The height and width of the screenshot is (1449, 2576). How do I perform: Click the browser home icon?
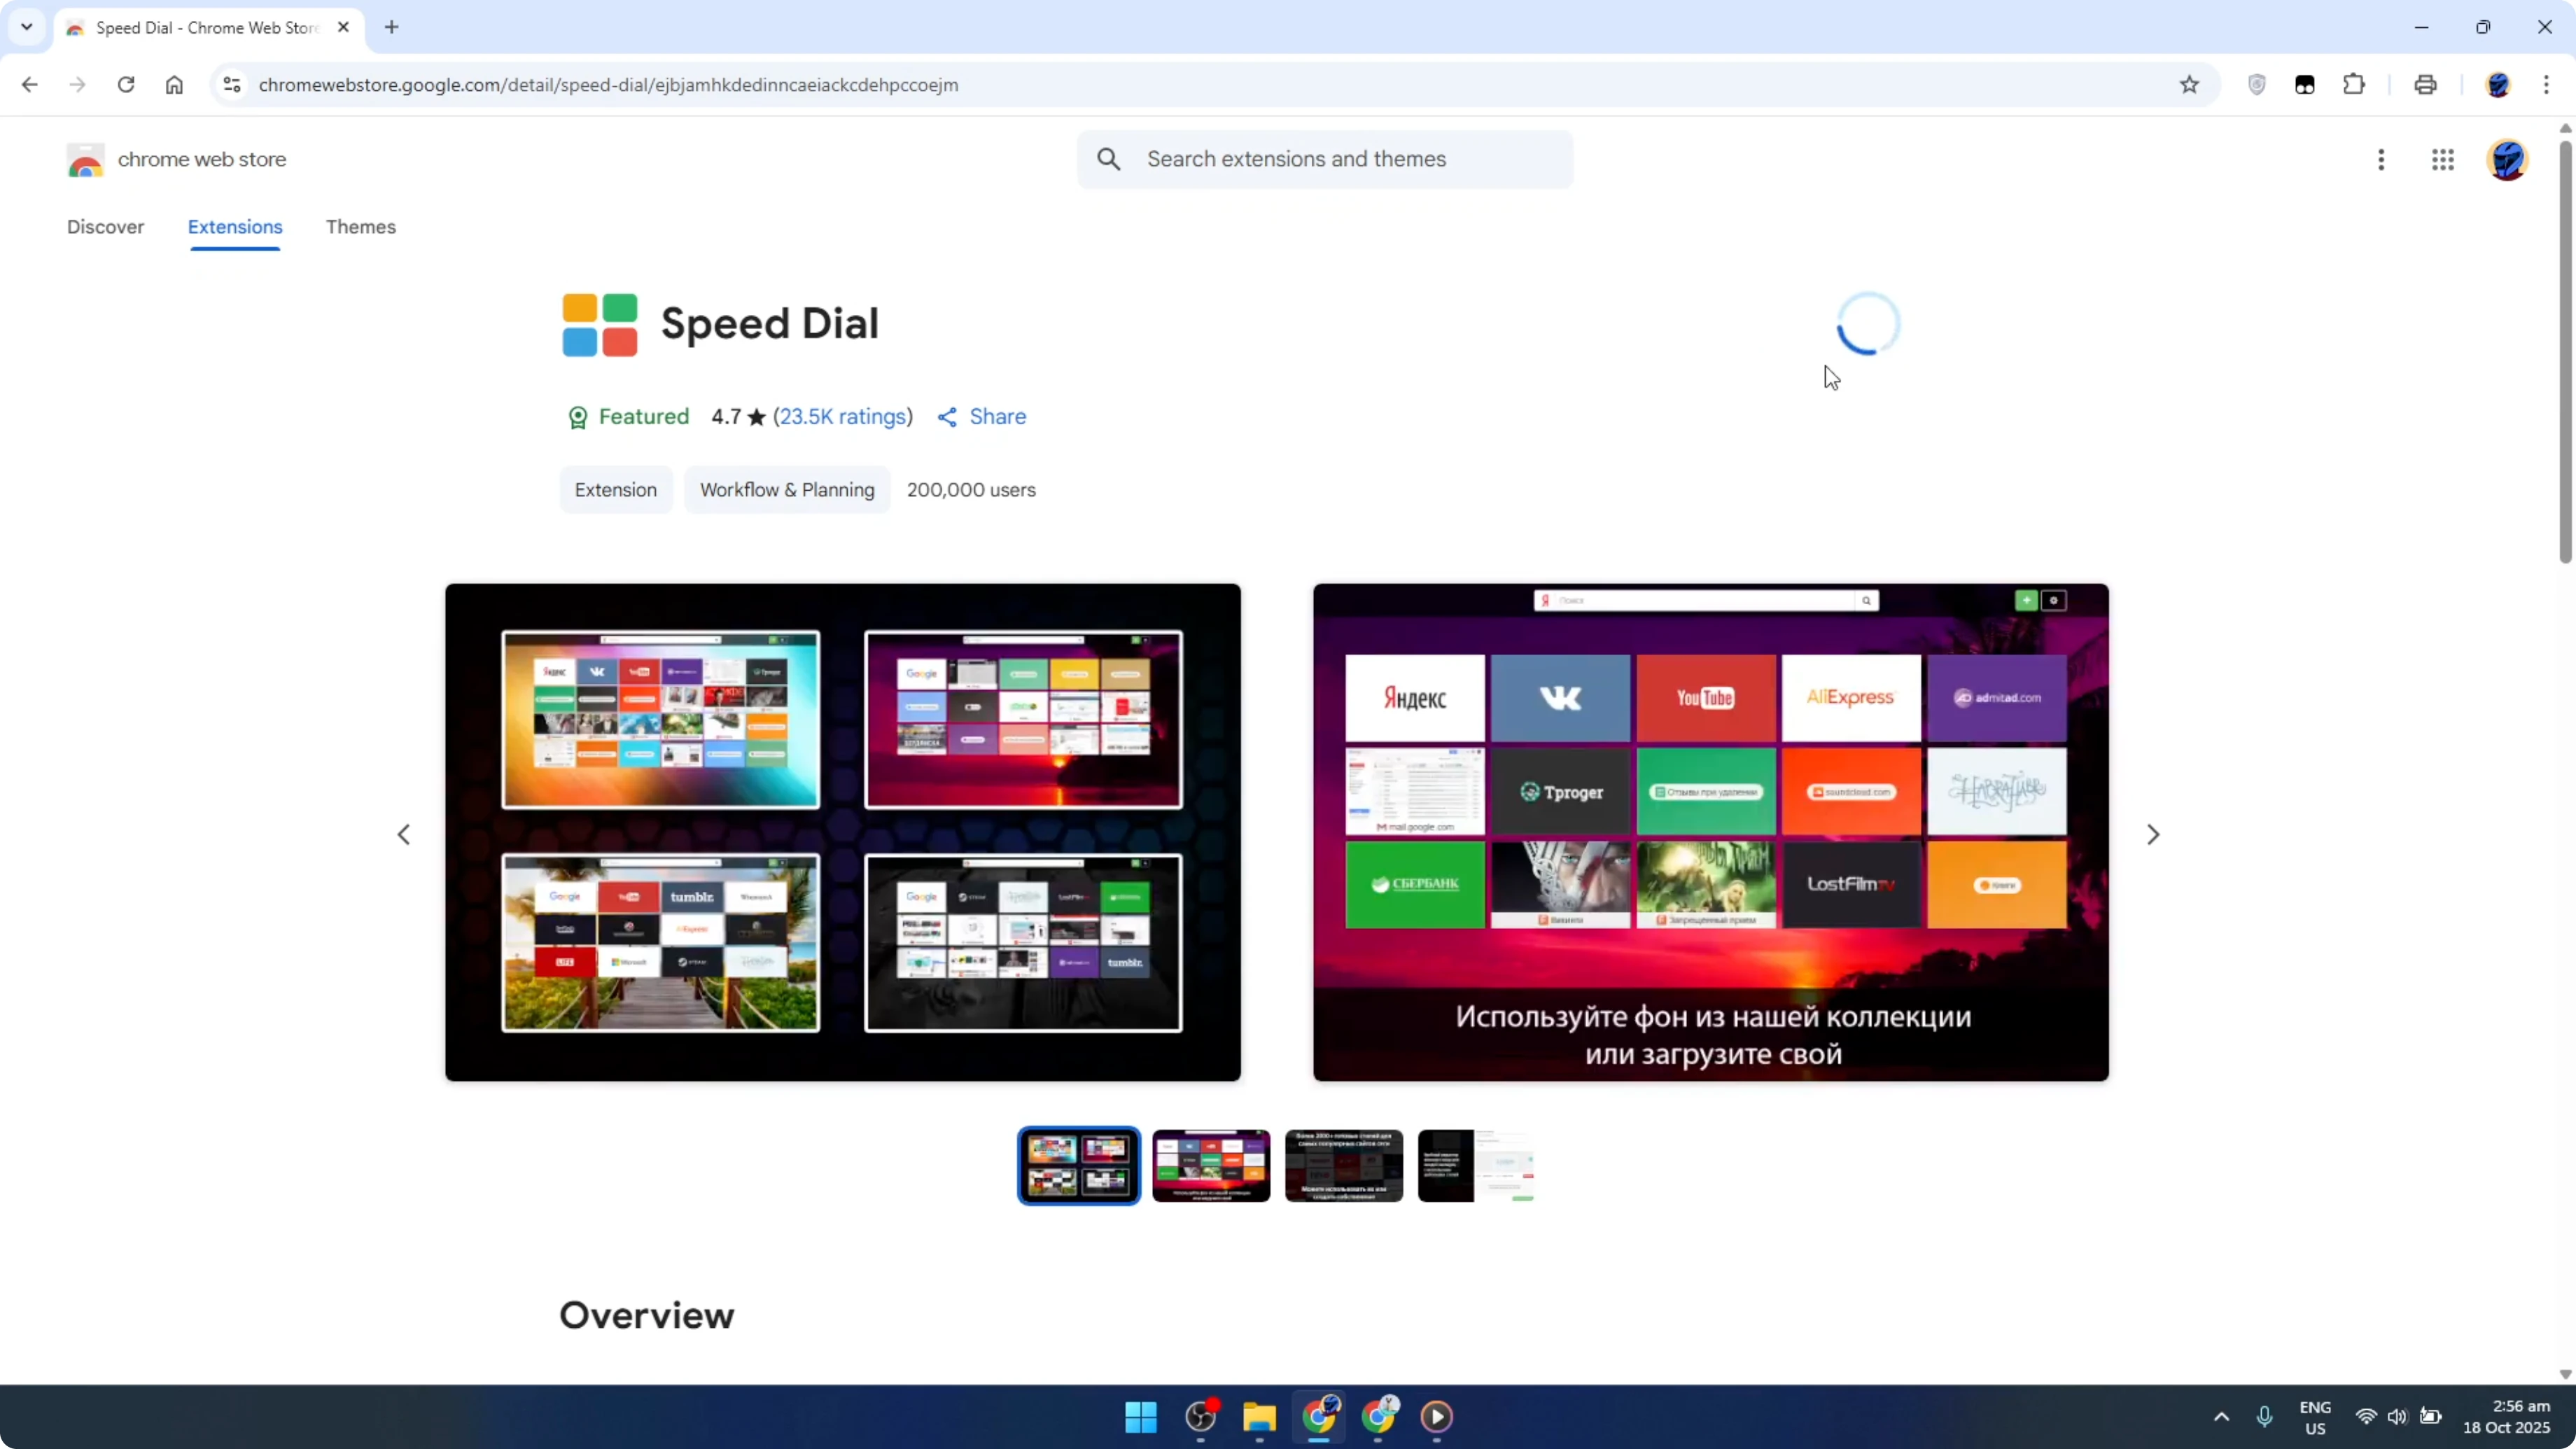click(x=174, y=85)
